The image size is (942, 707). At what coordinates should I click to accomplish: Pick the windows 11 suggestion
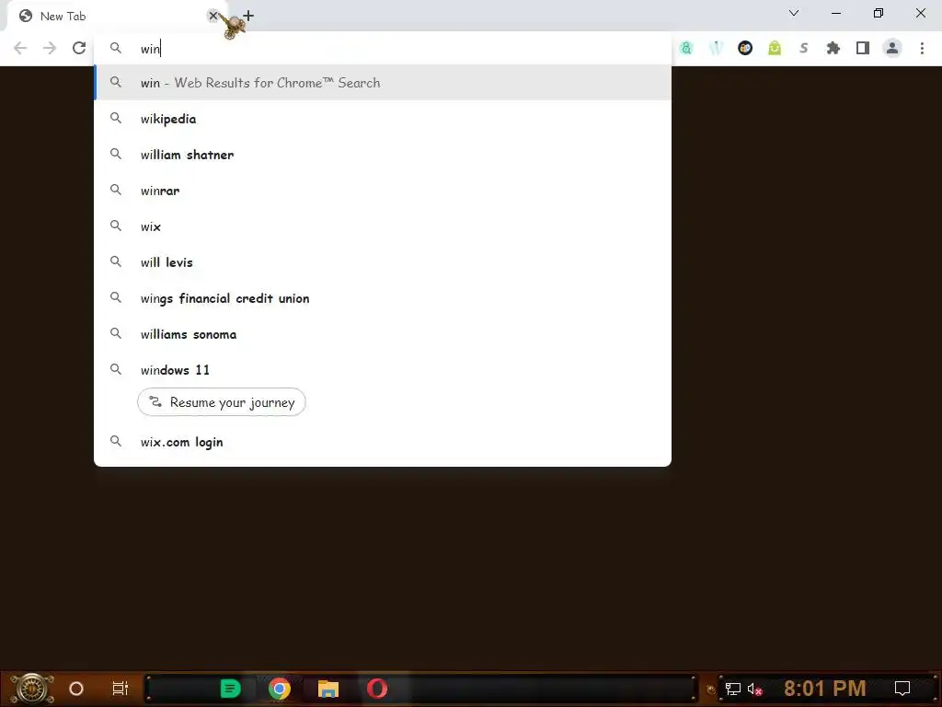tap(382, 370)
